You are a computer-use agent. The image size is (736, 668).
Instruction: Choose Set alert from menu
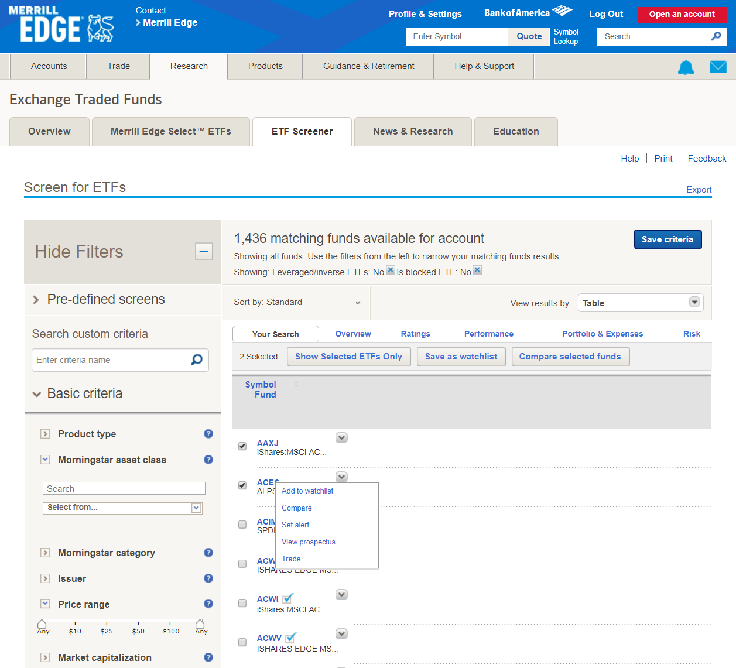pyautogui.click(x=296, y=525)
